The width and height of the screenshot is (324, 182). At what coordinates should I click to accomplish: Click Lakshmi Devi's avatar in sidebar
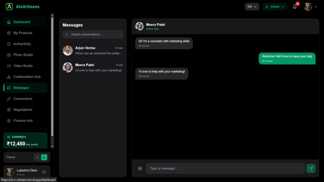(10, 172)
